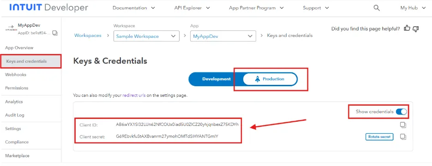This screenshot has height=166, width=432.
Task: Click the Intuit Developer logo
Action: point(49,8)
